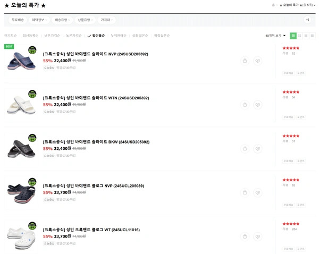Select the checked 할인율순 sort option
The height and width of the screenshot is (254, 319).
tap(98, 36)
